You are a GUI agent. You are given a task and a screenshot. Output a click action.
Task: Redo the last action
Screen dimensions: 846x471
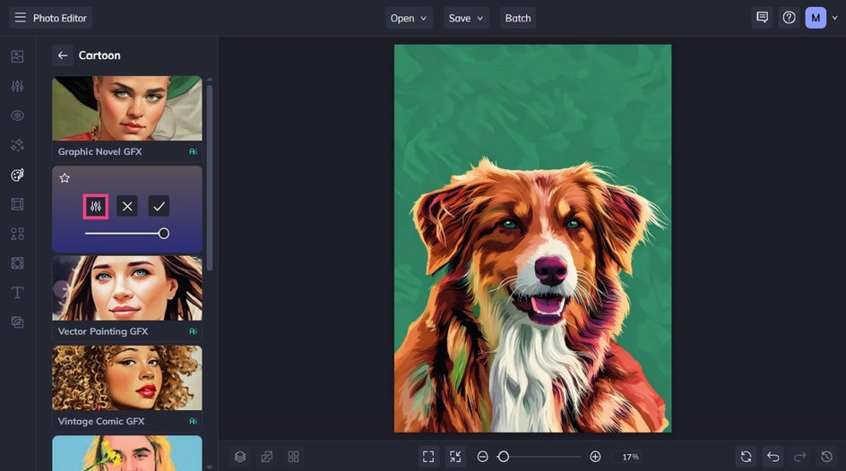799,457
